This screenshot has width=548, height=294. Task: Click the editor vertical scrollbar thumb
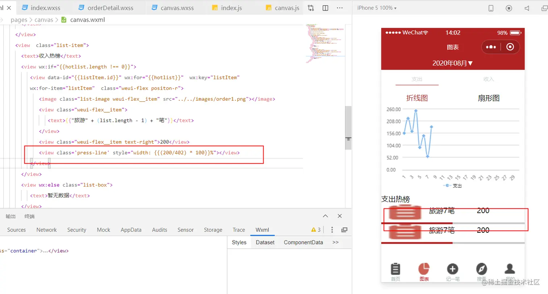[348, 127]
